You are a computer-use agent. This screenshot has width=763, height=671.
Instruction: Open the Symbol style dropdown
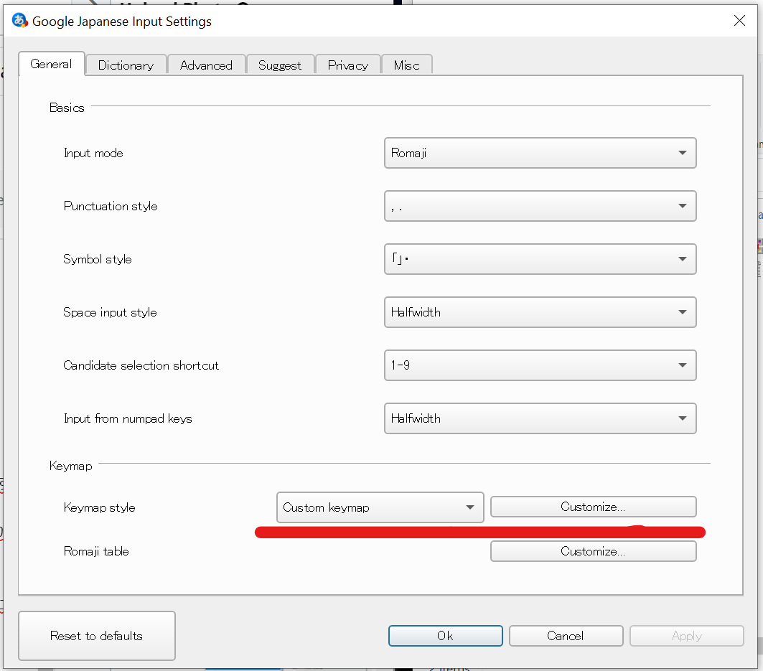click(540, 259)
